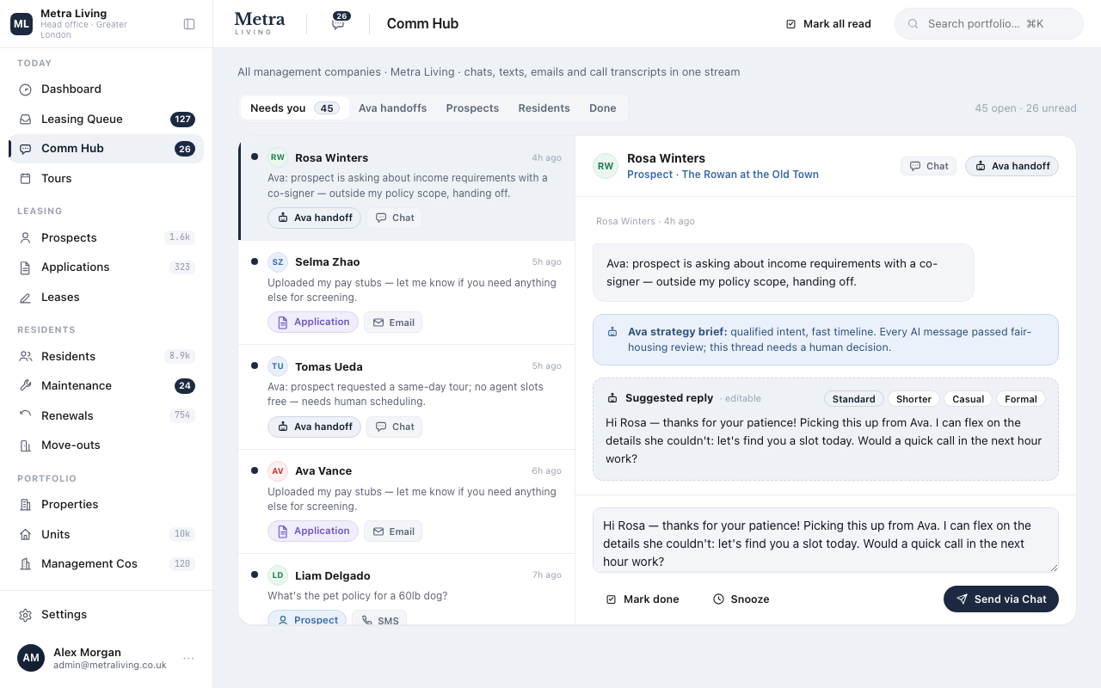Click Maintenance 24 count badge

pyautogui.click(x=185, y=386)
